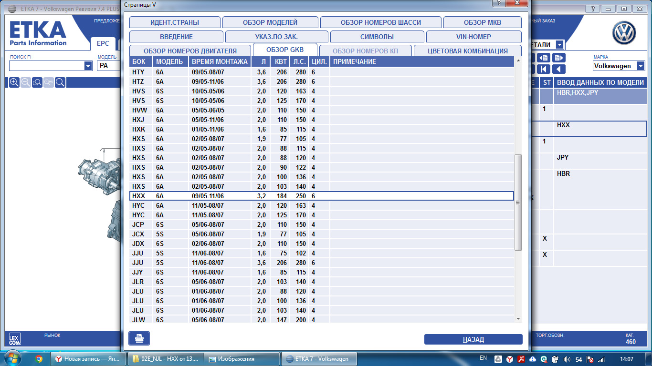This screenshot has height=366, width=652.
Task: Select the JLW row with 147 КВТ
Action: 322,320
